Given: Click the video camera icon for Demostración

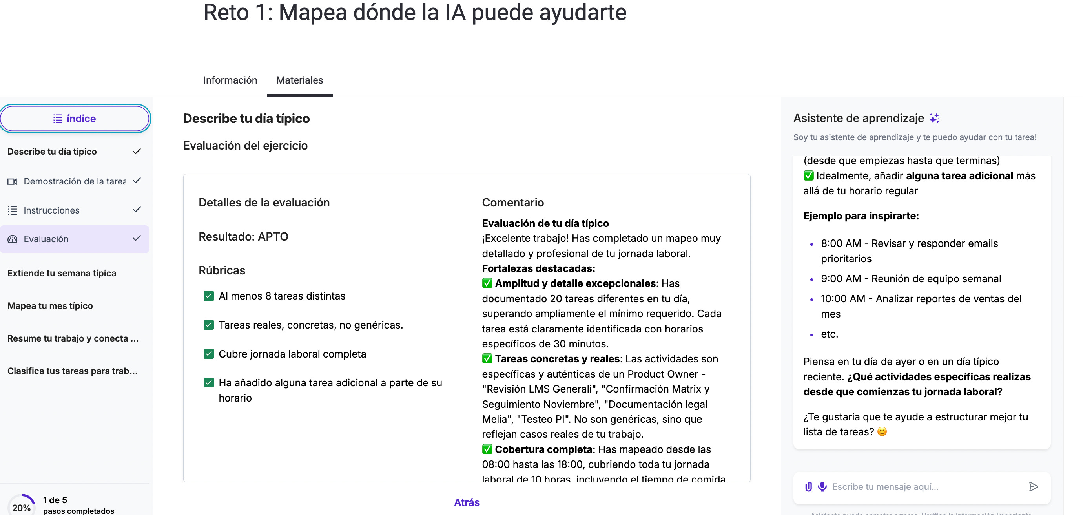Looking at the screenshot, I should pos(13,181).
